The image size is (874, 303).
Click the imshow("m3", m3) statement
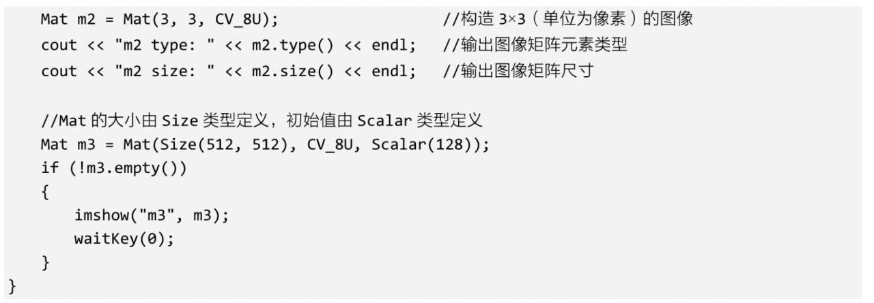(151, 215)
